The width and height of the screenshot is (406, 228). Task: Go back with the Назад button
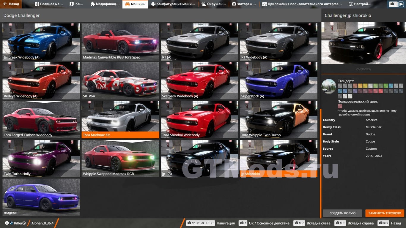(x=12, y=4)
